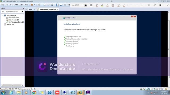Open power options dropdown arrow beside pause
Viewport: 170px width, 95px height.
[x=35, y=5]
